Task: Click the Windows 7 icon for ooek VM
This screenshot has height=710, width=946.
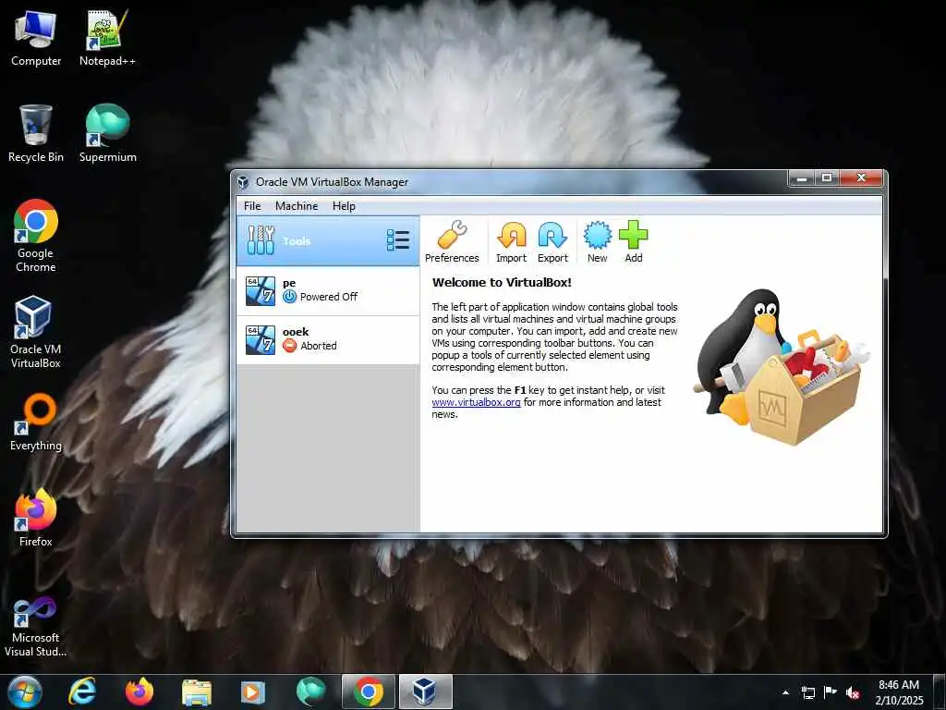Action: coord(261,340)
